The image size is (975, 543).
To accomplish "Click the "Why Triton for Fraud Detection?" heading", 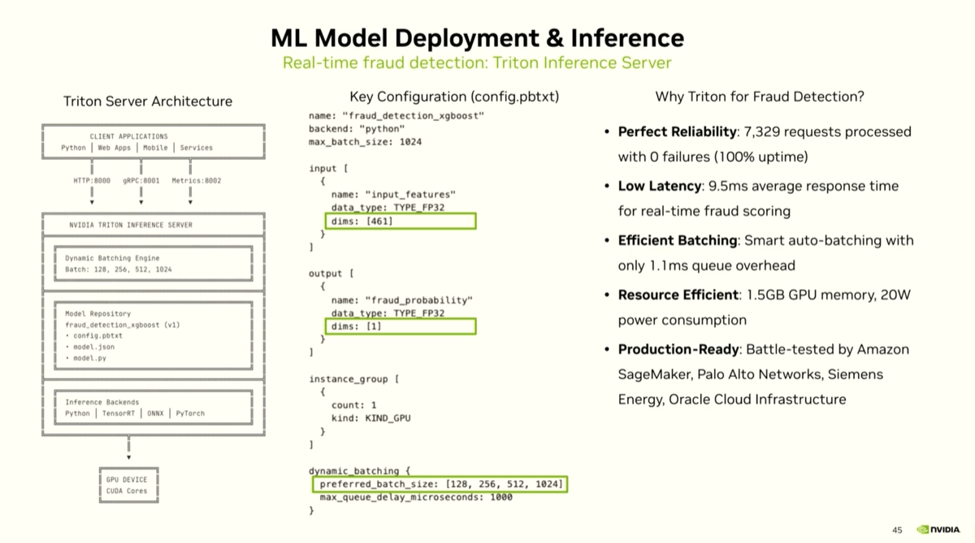I will point(760,97).
